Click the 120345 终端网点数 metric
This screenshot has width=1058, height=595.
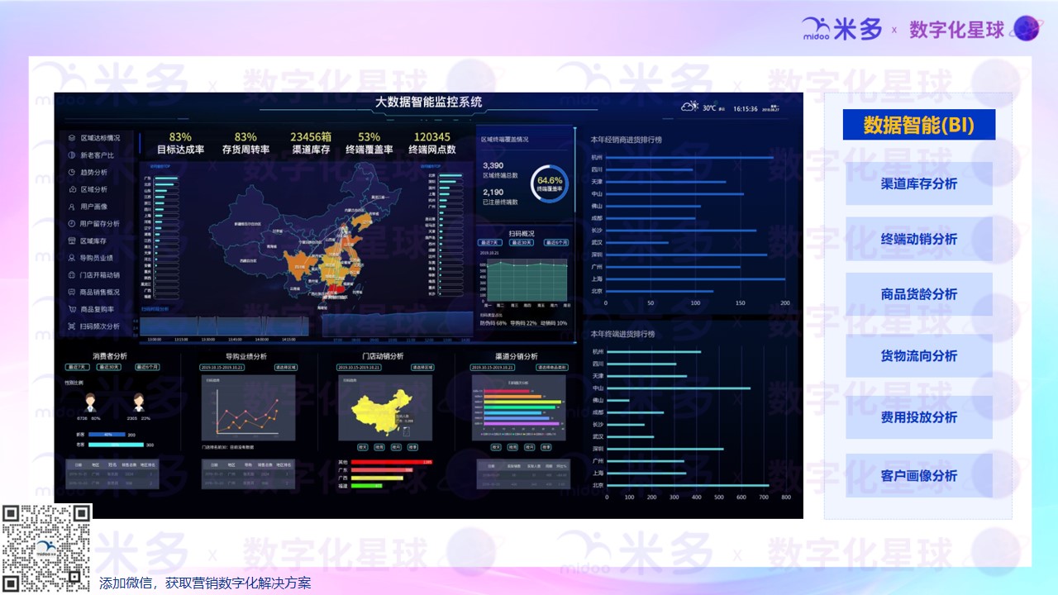coord(432,143)
